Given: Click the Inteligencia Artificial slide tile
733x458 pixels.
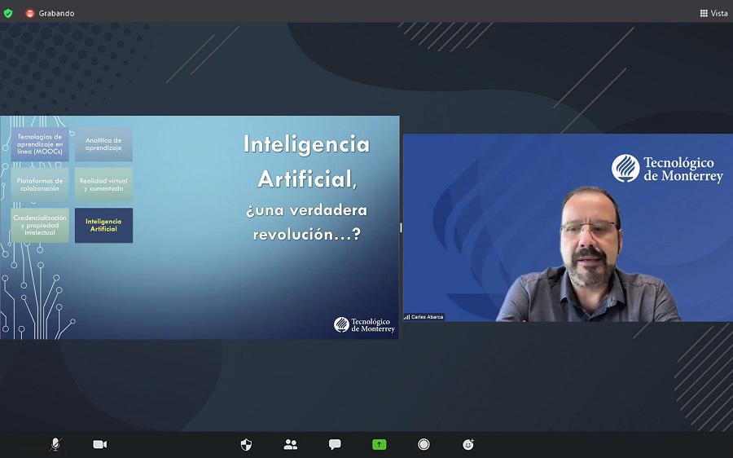Looking at the screenshot, I should (103, 225).
